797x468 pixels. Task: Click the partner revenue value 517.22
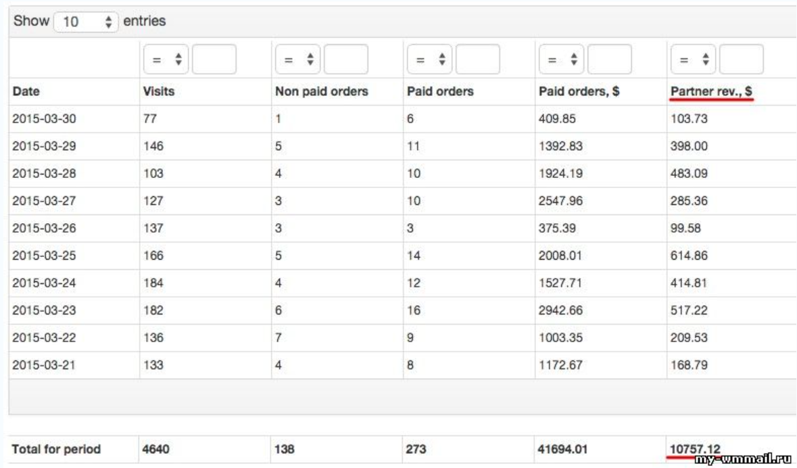point(689,310)
